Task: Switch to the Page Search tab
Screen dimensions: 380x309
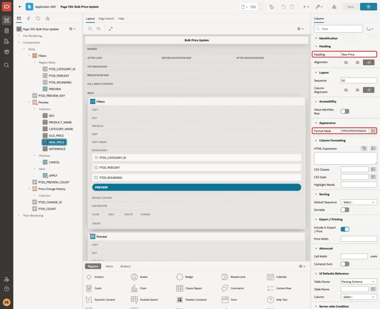Action: tap(106, 19)
